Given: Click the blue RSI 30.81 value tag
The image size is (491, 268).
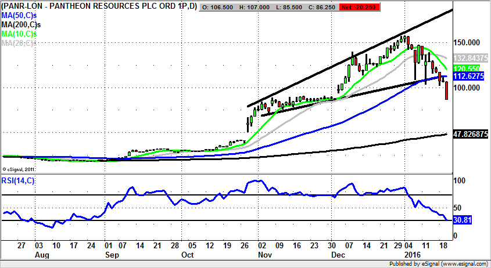Looking at the screenshot, I should (463, 220).
